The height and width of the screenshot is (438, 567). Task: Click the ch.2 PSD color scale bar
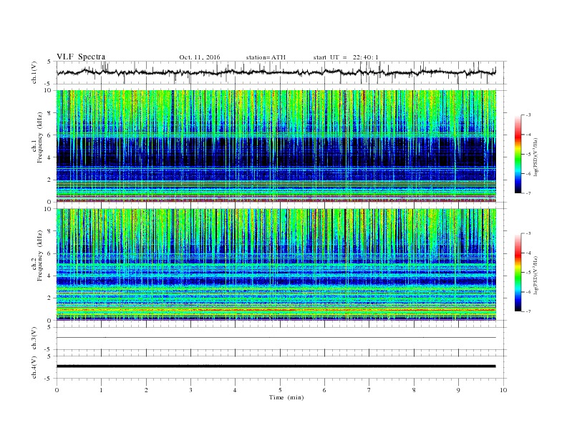pos(518,272)
